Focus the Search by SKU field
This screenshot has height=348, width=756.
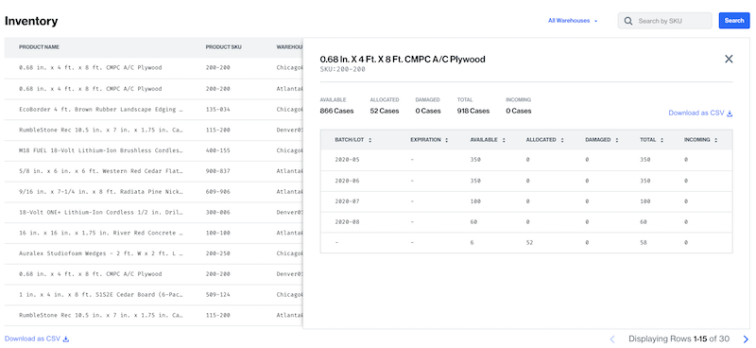pos(665,21)
